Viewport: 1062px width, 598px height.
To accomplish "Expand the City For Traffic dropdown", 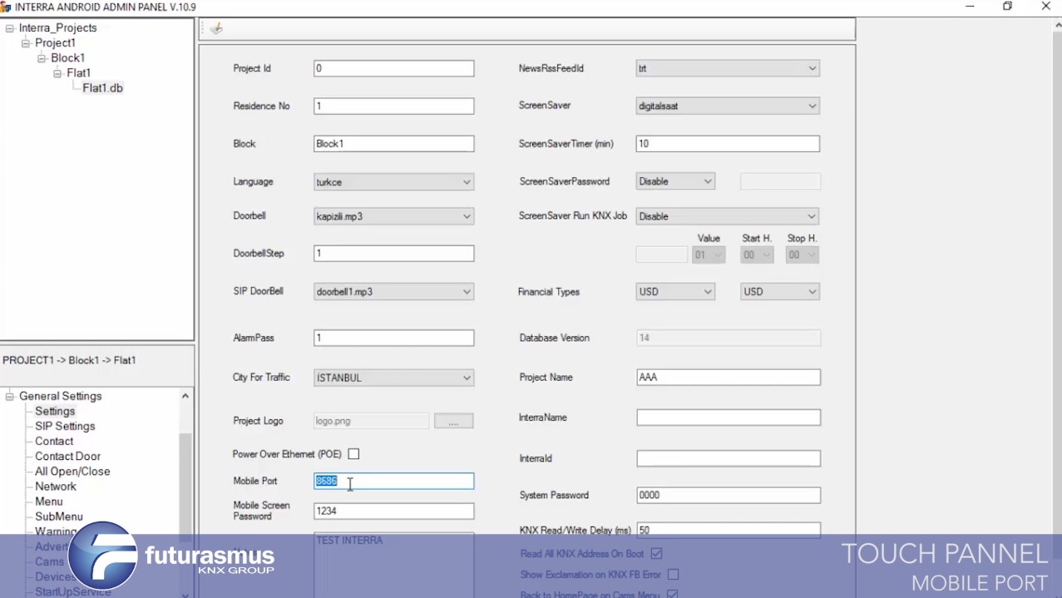I will [x=466, y=378].
